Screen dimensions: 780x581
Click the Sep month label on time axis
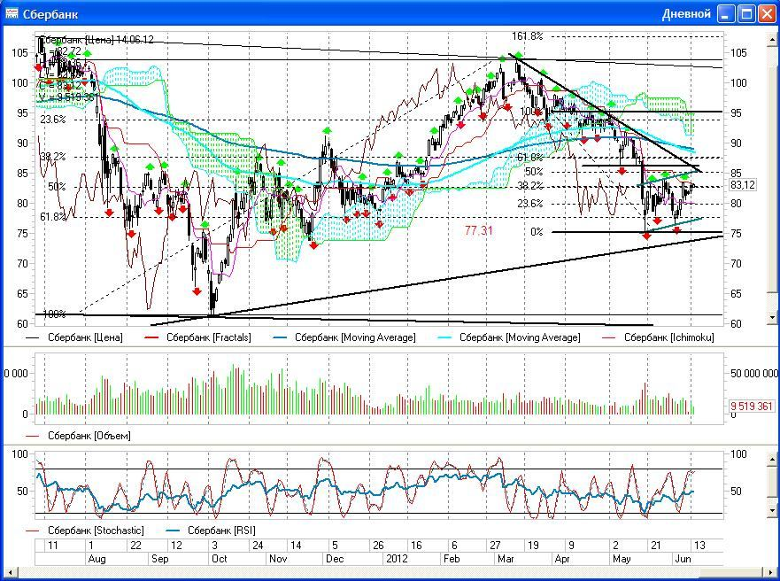click(159, 559)
